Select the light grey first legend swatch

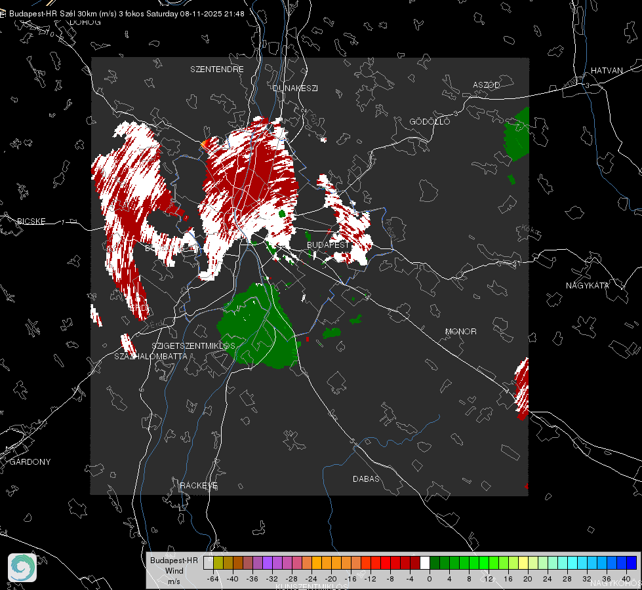click(209, 563)
